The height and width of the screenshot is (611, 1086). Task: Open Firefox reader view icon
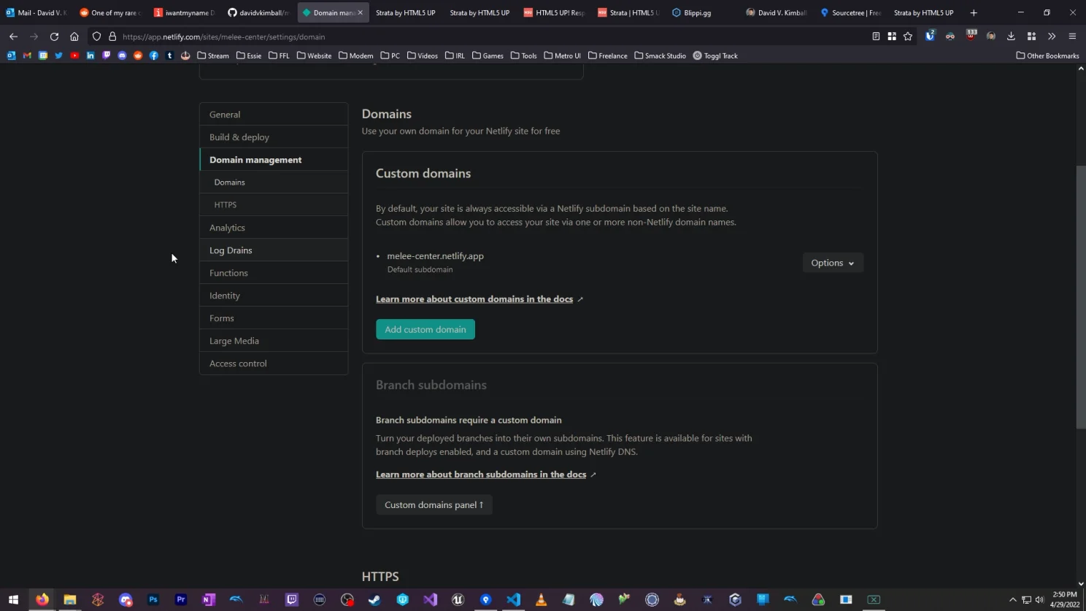pyautogui.click(x=875, y=36)
